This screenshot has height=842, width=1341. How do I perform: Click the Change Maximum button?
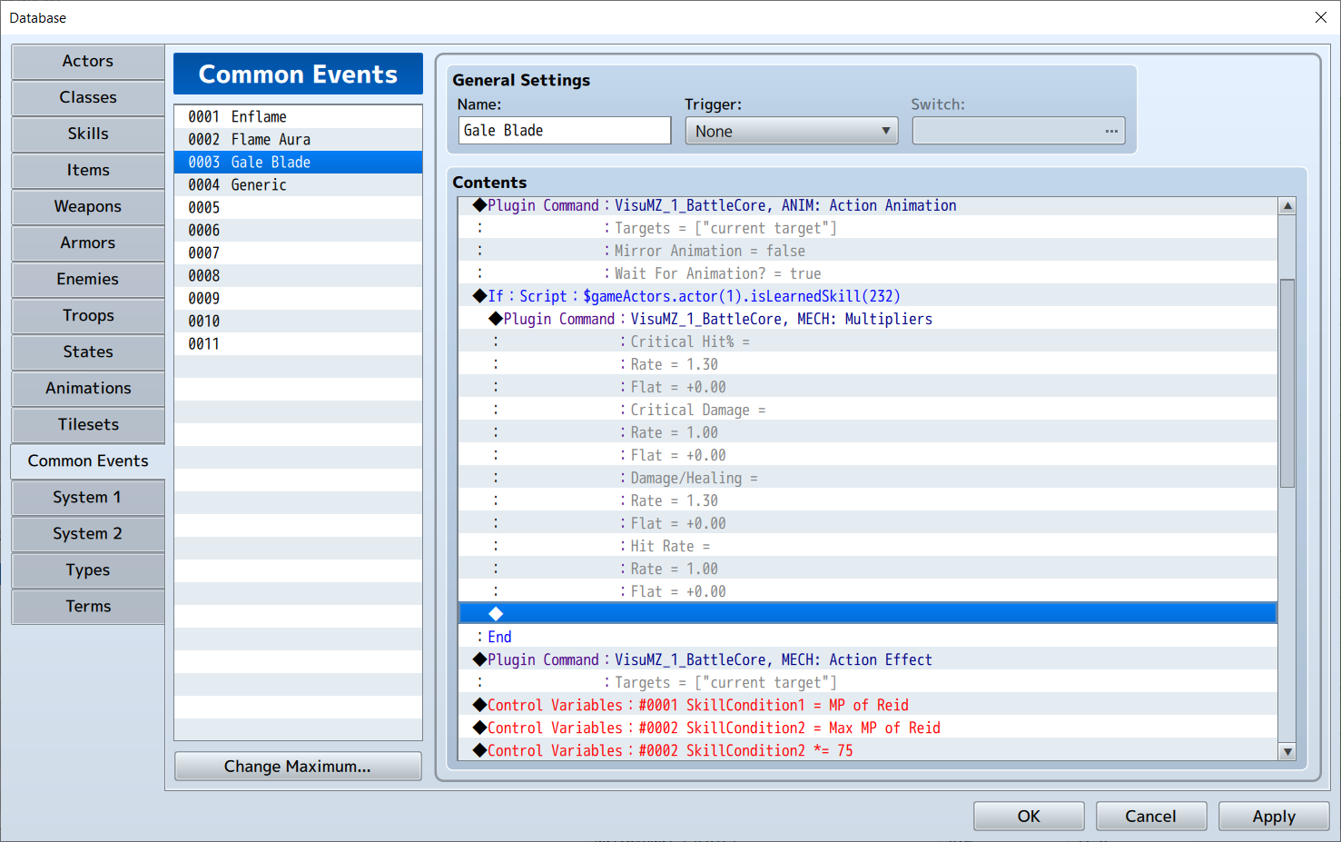298,767
